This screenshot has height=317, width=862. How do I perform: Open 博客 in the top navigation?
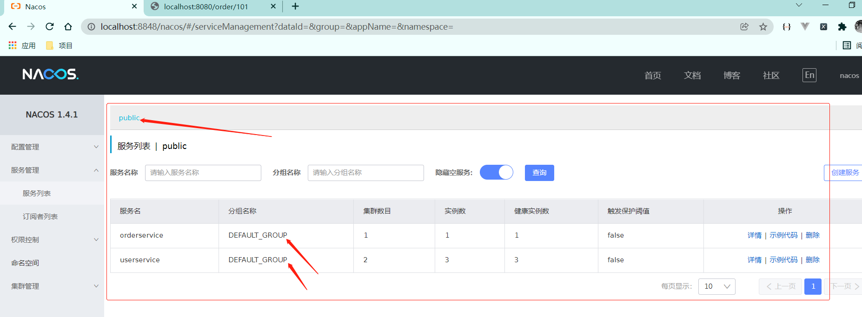732,75
